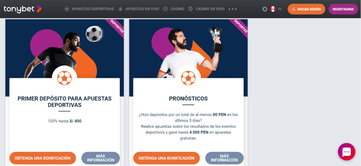Go to Casino en Vivo section

point(210,9)
